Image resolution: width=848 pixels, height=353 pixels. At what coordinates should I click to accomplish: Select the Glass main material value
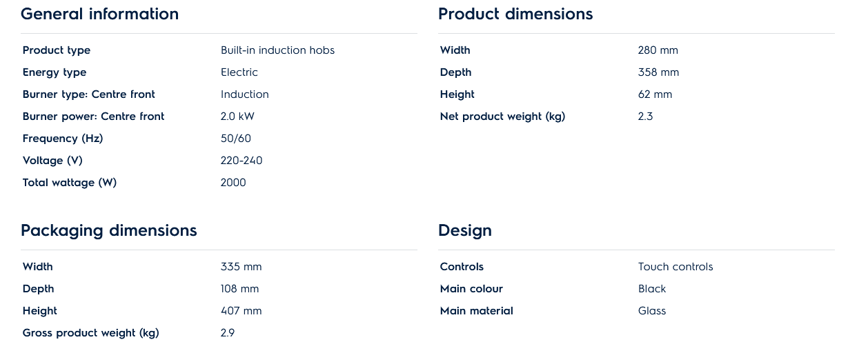652,311
